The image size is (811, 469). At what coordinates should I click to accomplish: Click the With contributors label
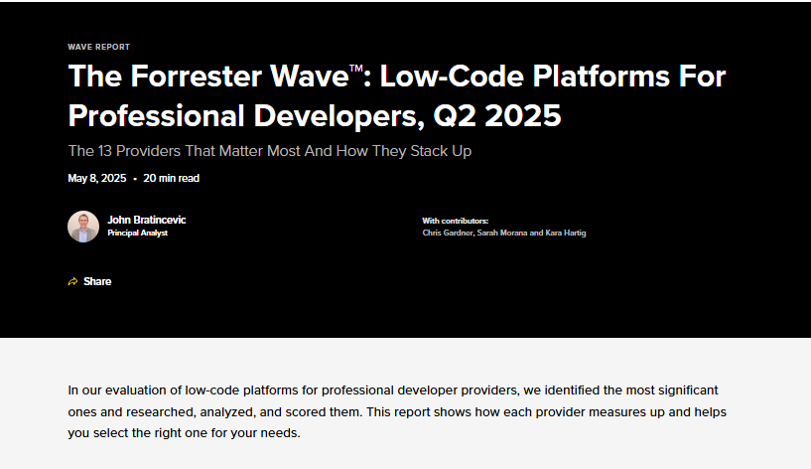[x=456, y=221]
